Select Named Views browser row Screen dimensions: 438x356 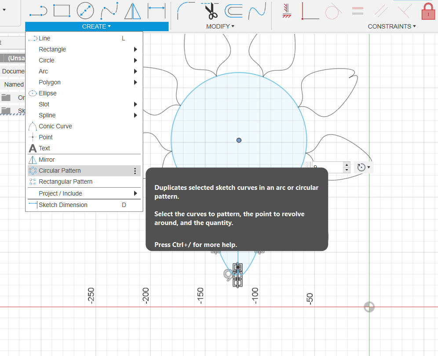(13, 84)
